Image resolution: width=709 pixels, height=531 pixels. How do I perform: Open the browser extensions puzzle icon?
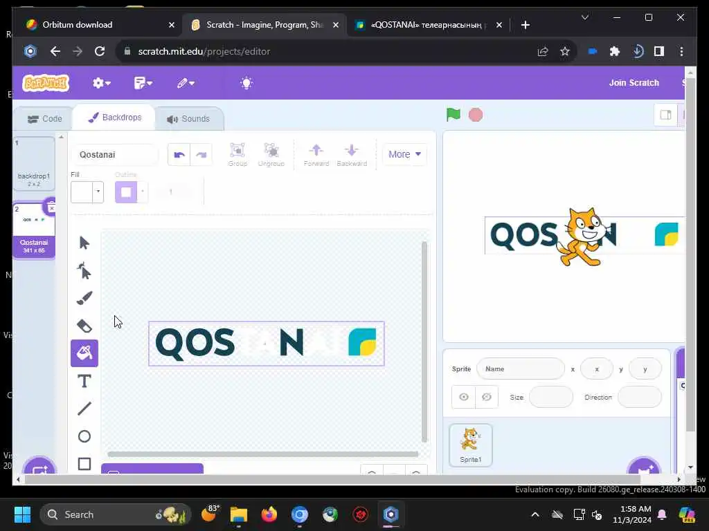(615, 51)
